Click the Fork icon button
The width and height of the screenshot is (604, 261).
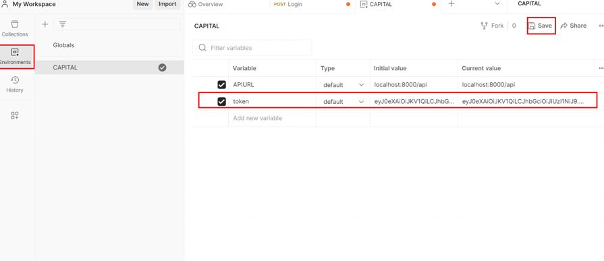492,26
